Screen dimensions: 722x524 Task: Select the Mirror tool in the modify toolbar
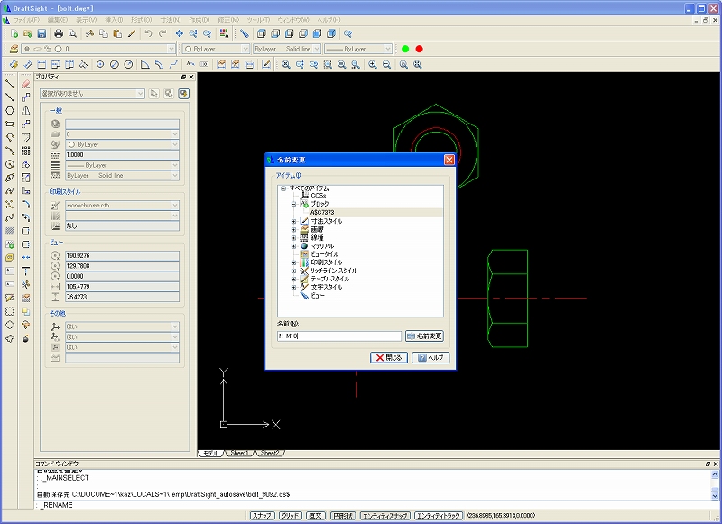(x=26, y=110)
